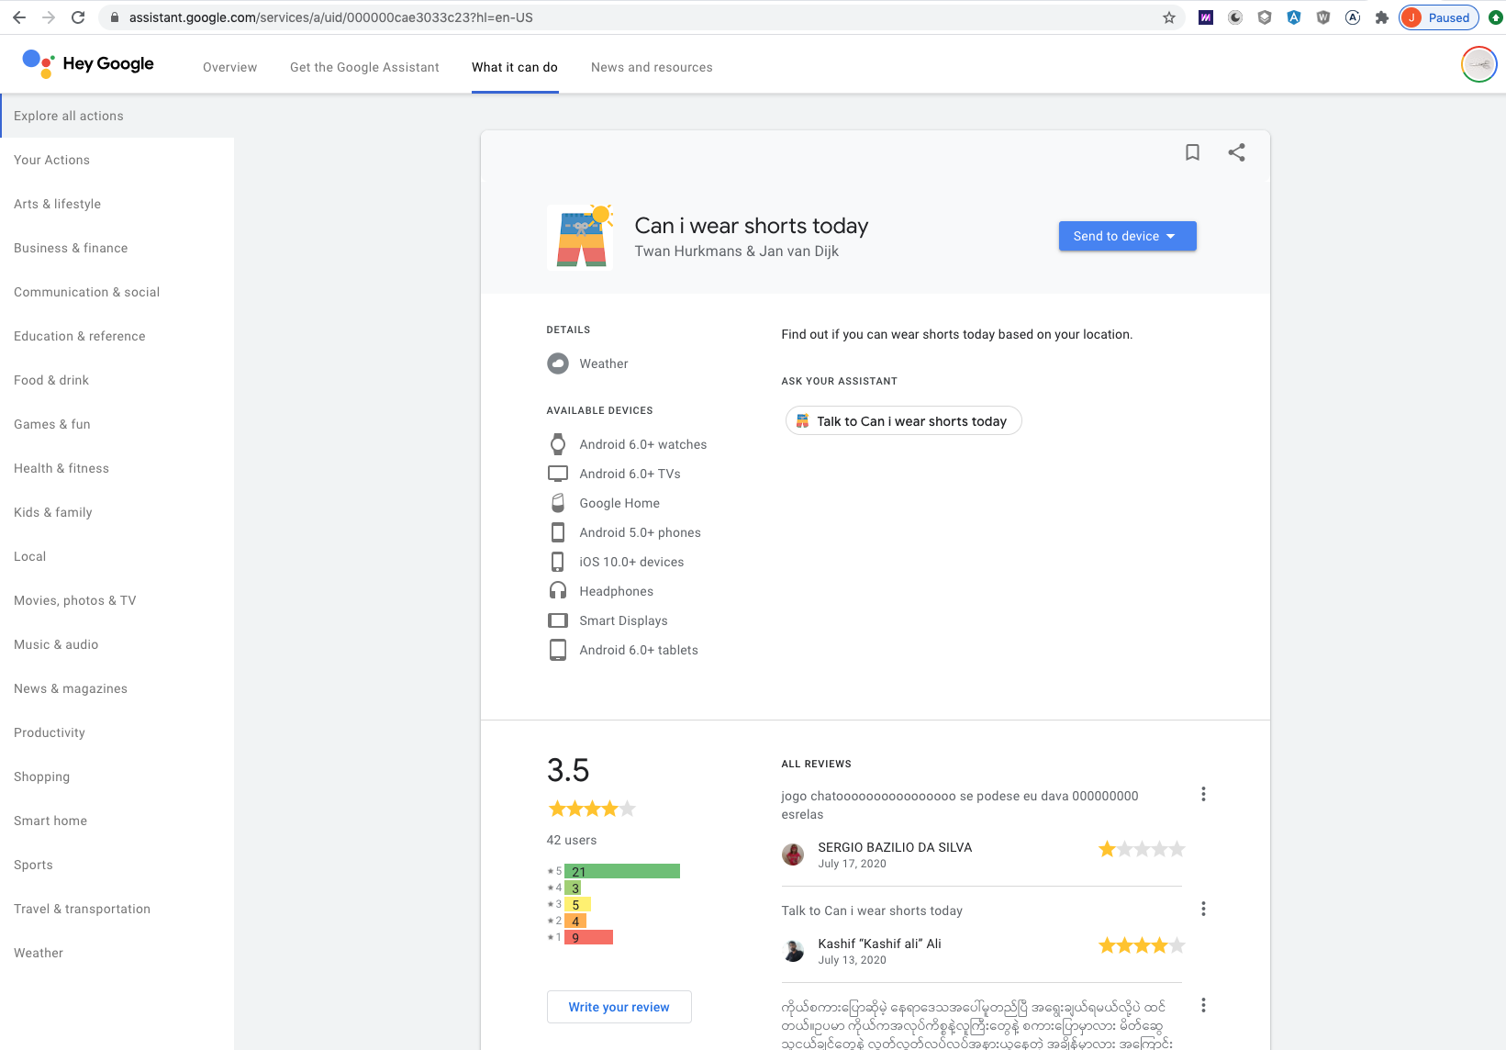Click the Write your review button
The width and height of the screenshot is (1506, 1050).
619,1007
